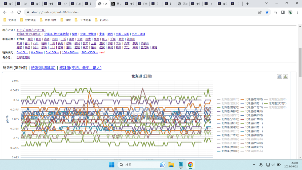Go back to previous page
This screenshot has height=170, width=302.
click(5, 12)
